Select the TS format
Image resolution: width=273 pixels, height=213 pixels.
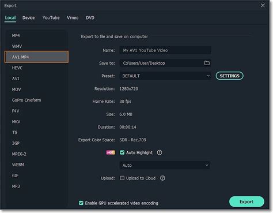[x=14, y=132]
